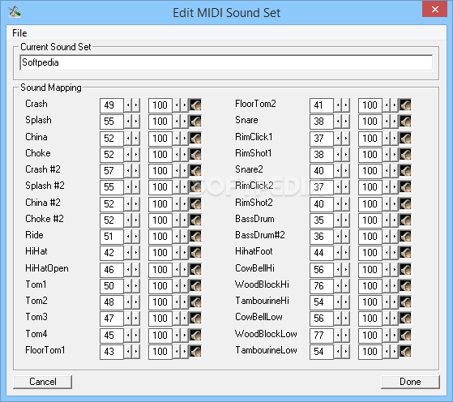Image resolution: width=453 pixels, height=402 pixels.
Task: Test the CowBellLow speaker icon
Action: (405, 319)
